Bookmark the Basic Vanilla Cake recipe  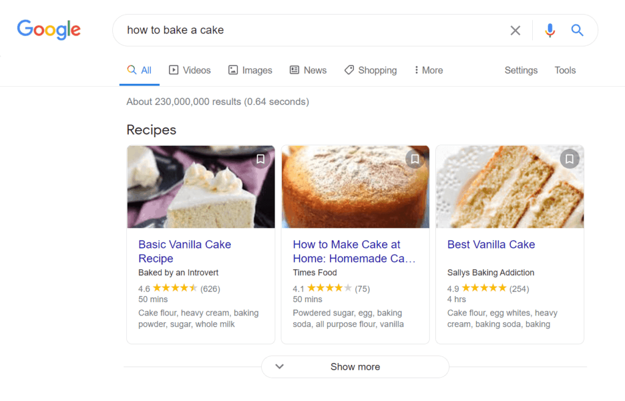coord(261,159)
